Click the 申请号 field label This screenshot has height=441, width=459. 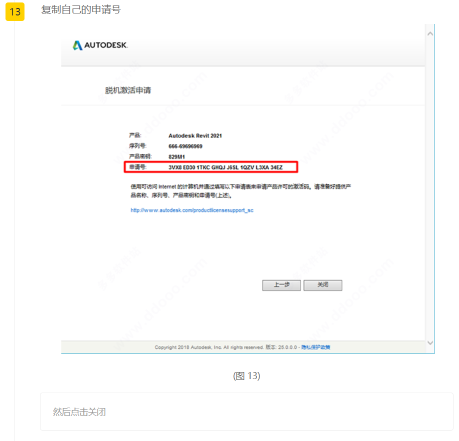tap(137, 167)
